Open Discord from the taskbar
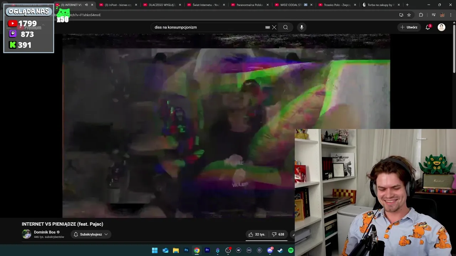The height and width of the screenshot is (256, 456). [x=270, y=250]
